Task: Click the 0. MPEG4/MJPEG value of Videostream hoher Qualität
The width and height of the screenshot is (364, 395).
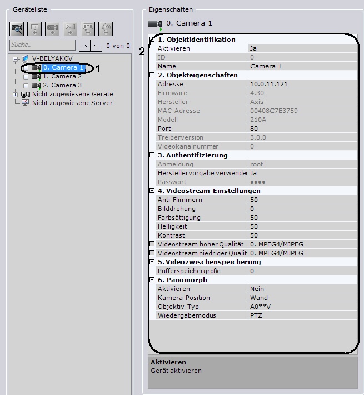Action: [x=303, y=244]
